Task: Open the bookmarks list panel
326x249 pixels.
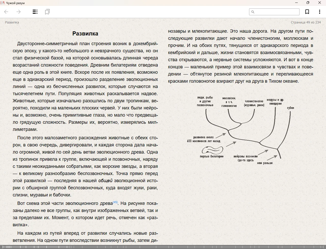Action: 47,12
